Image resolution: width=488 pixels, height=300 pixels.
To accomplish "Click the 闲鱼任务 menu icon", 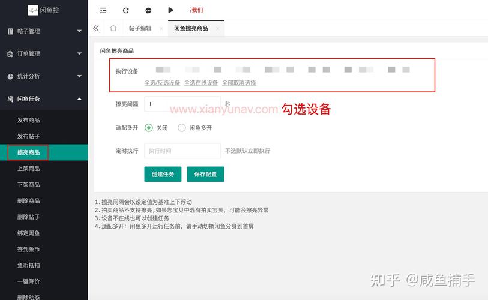I will 10,99.
